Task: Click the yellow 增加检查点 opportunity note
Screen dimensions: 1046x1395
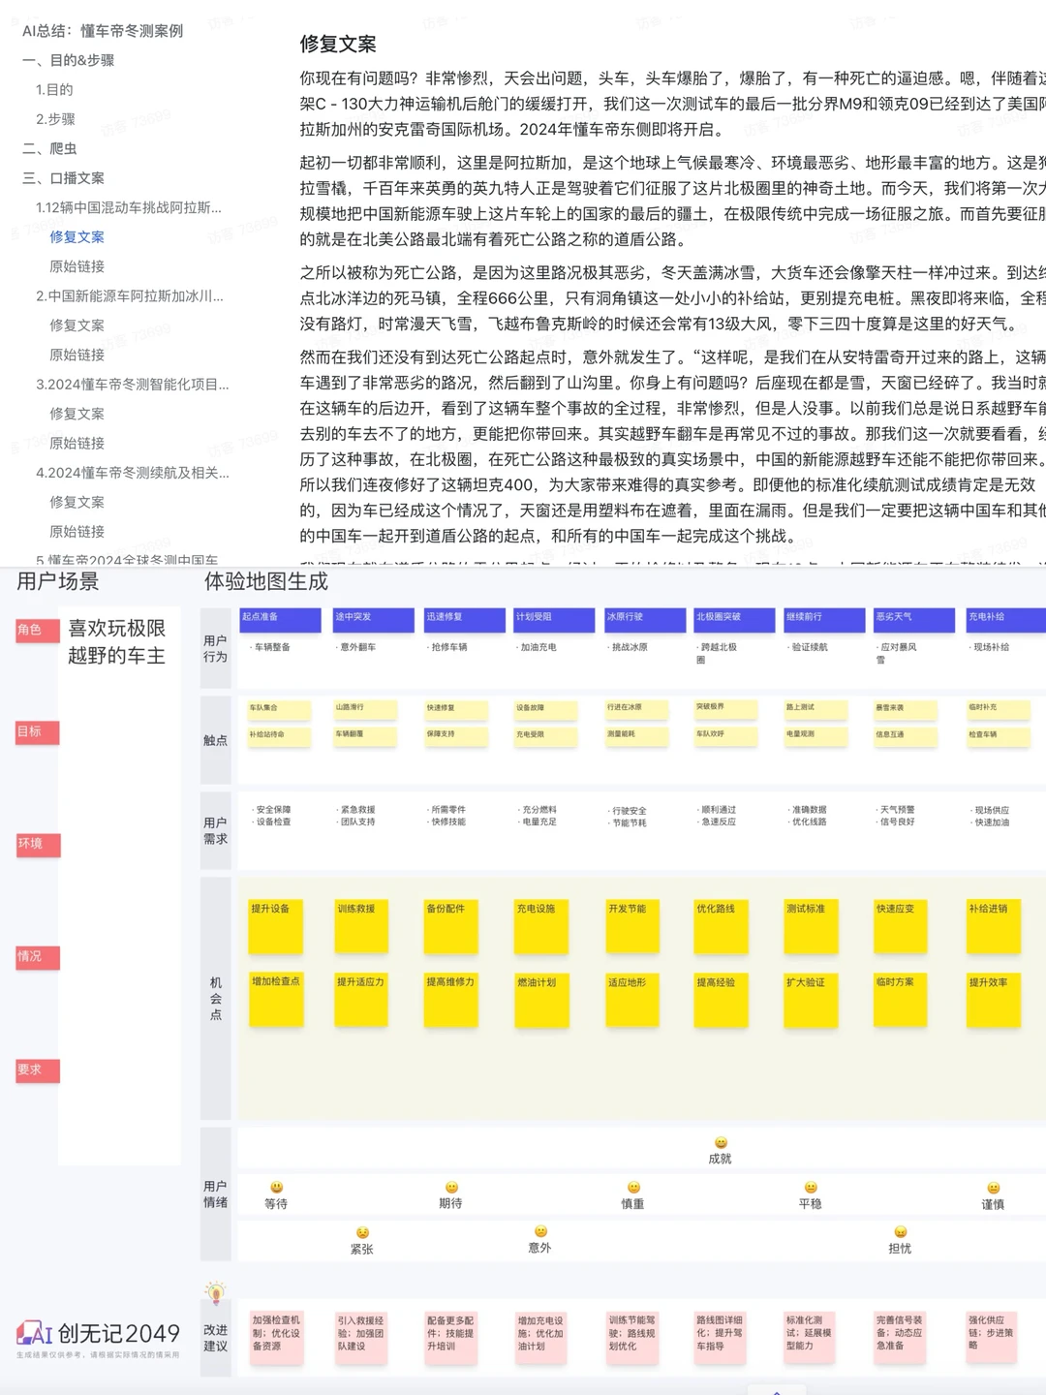Action: click(x=276, y=1000)
